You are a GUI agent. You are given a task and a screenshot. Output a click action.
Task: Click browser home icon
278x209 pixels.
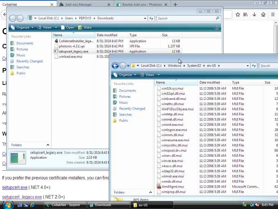coord(263,15)
